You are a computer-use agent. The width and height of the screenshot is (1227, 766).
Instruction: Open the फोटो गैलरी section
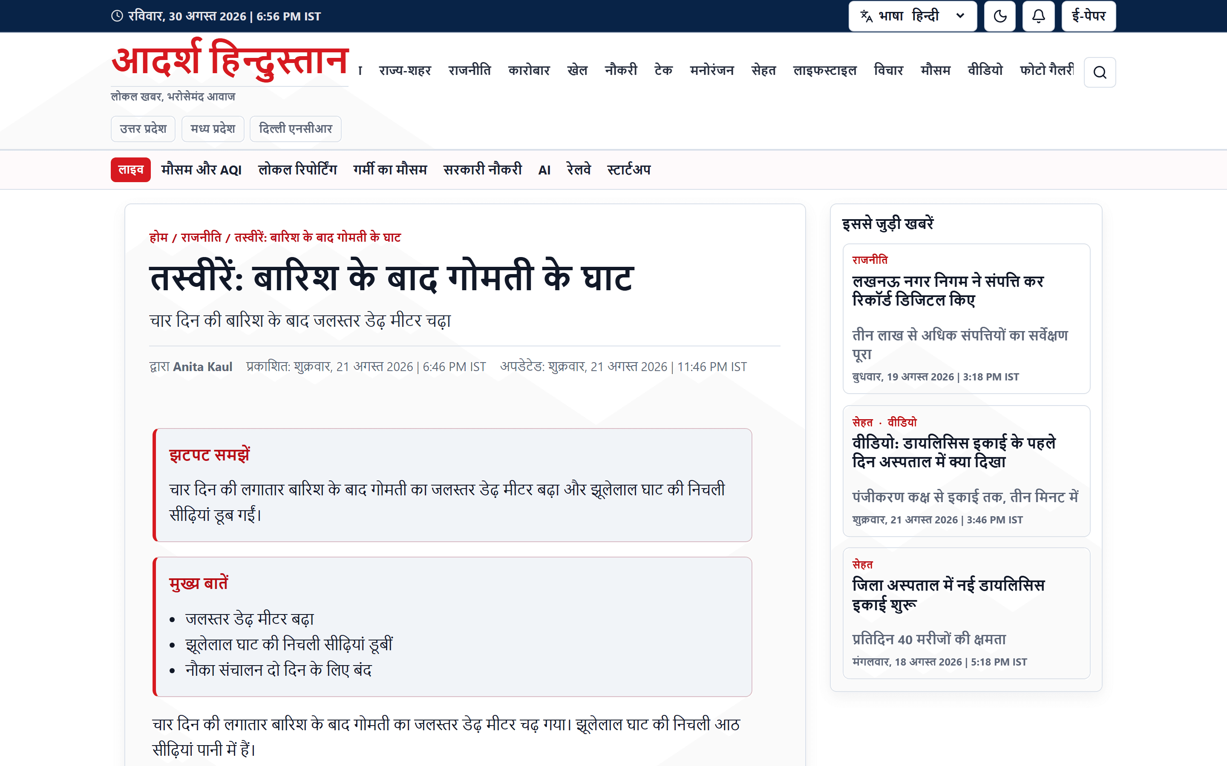coord(1046,70)
